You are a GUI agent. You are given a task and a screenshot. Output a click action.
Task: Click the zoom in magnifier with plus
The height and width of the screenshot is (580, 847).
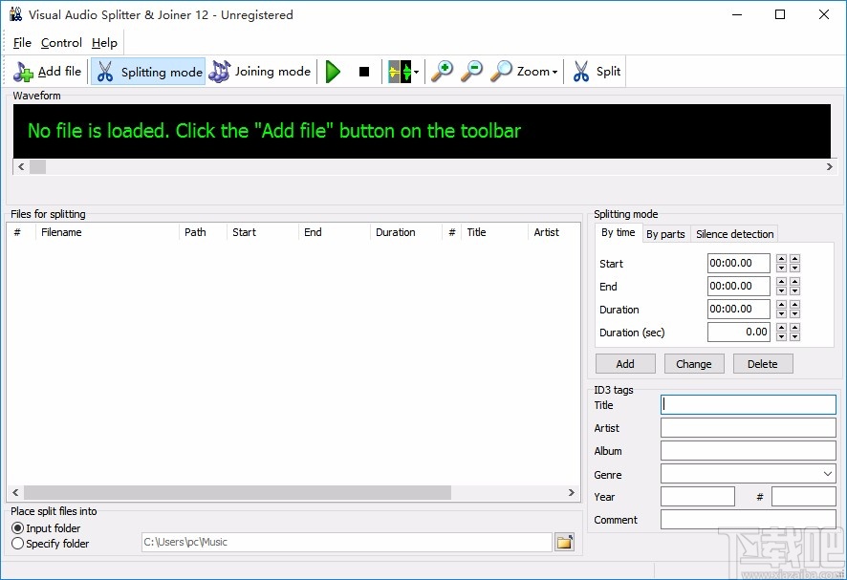coord(442,72)
